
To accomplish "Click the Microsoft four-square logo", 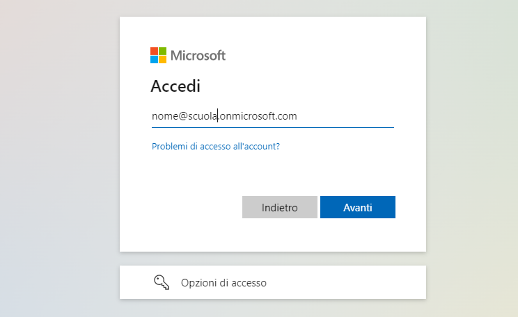I will point(158,55).
